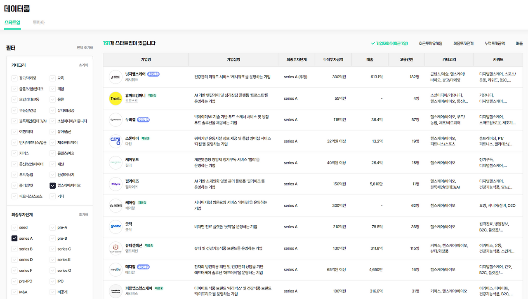Tick the M&A stage checkbox
The width and height of the screenshot is (528, 299).
point(14,292)
